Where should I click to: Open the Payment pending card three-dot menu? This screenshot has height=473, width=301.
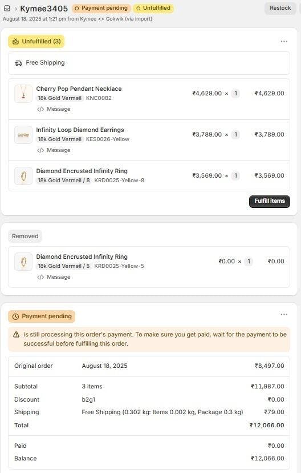tap(284, 314)
